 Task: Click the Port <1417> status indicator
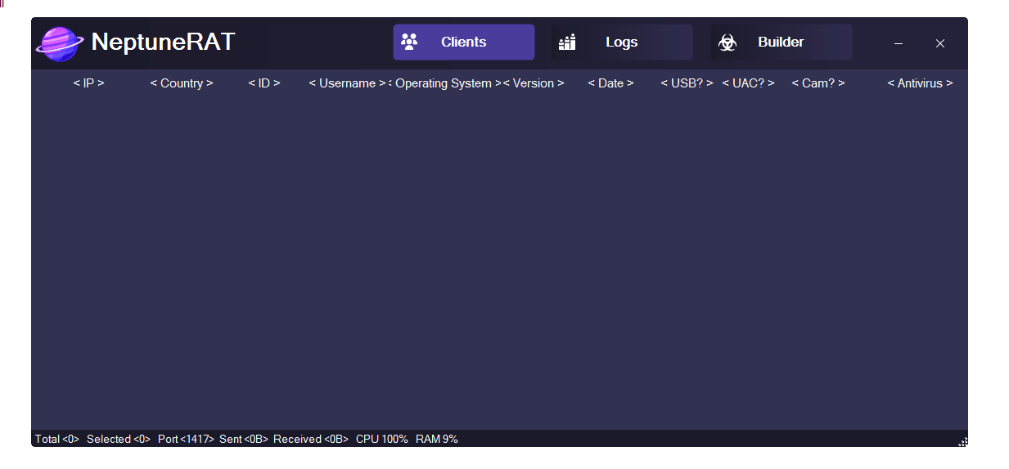tap(186, 439)
